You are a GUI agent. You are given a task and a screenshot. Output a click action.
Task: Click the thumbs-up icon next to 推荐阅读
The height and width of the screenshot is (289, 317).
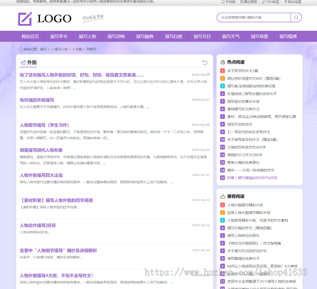coord(223,197)
